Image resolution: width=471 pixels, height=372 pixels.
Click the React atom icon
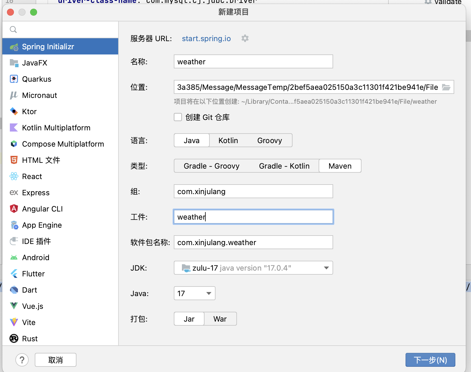(14, 176)
